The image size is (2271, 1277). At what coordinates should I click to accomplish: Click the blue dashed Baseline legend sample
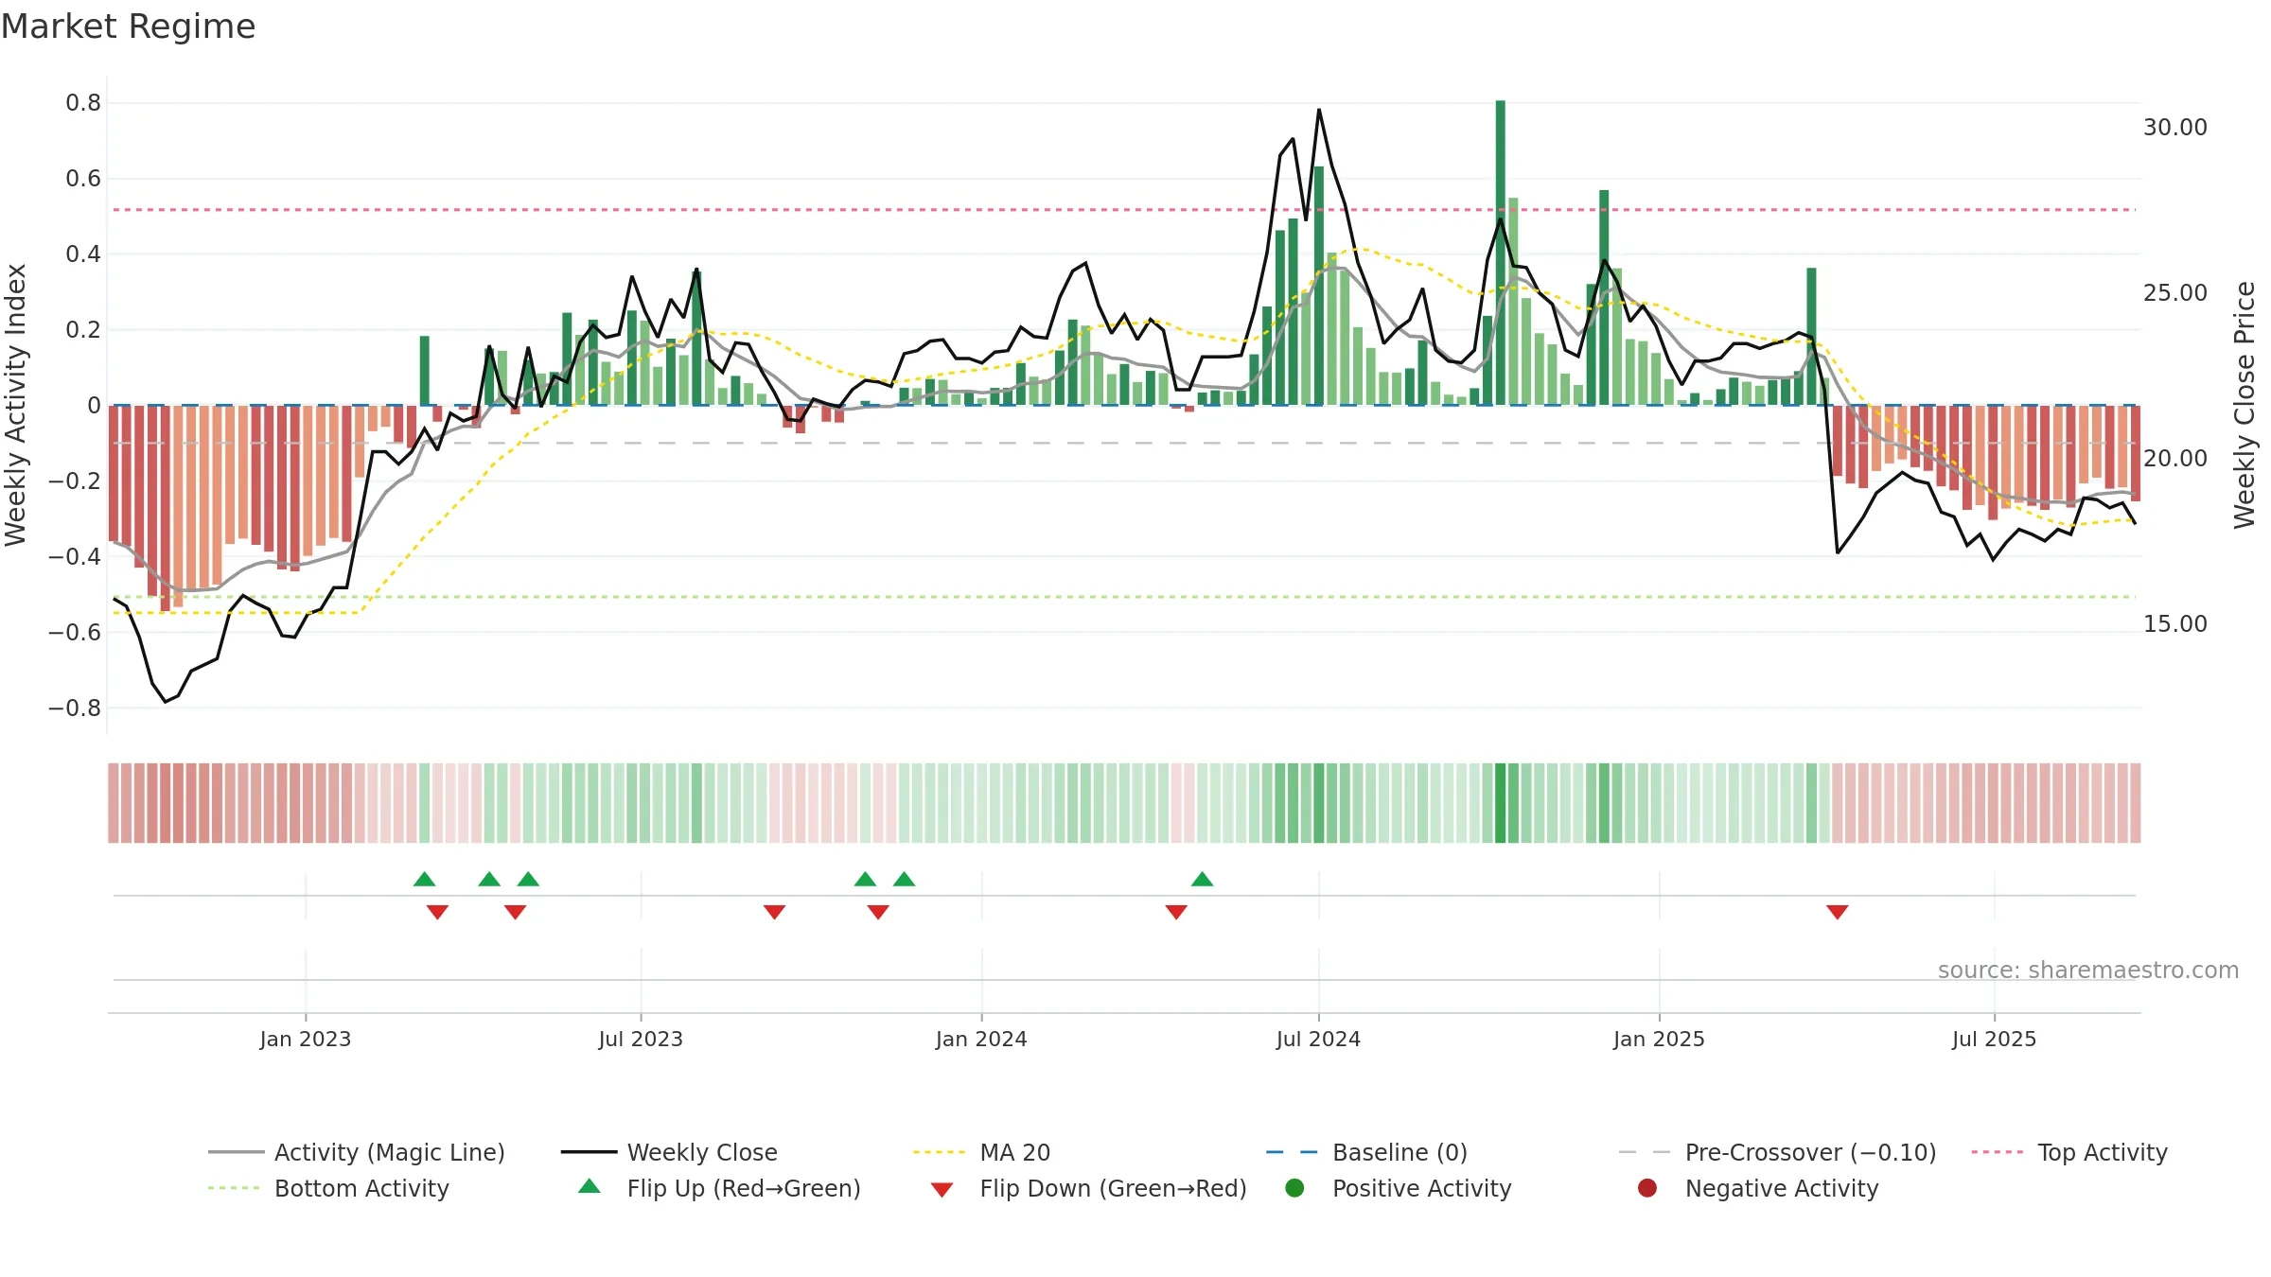(x=1292, y=1152)
